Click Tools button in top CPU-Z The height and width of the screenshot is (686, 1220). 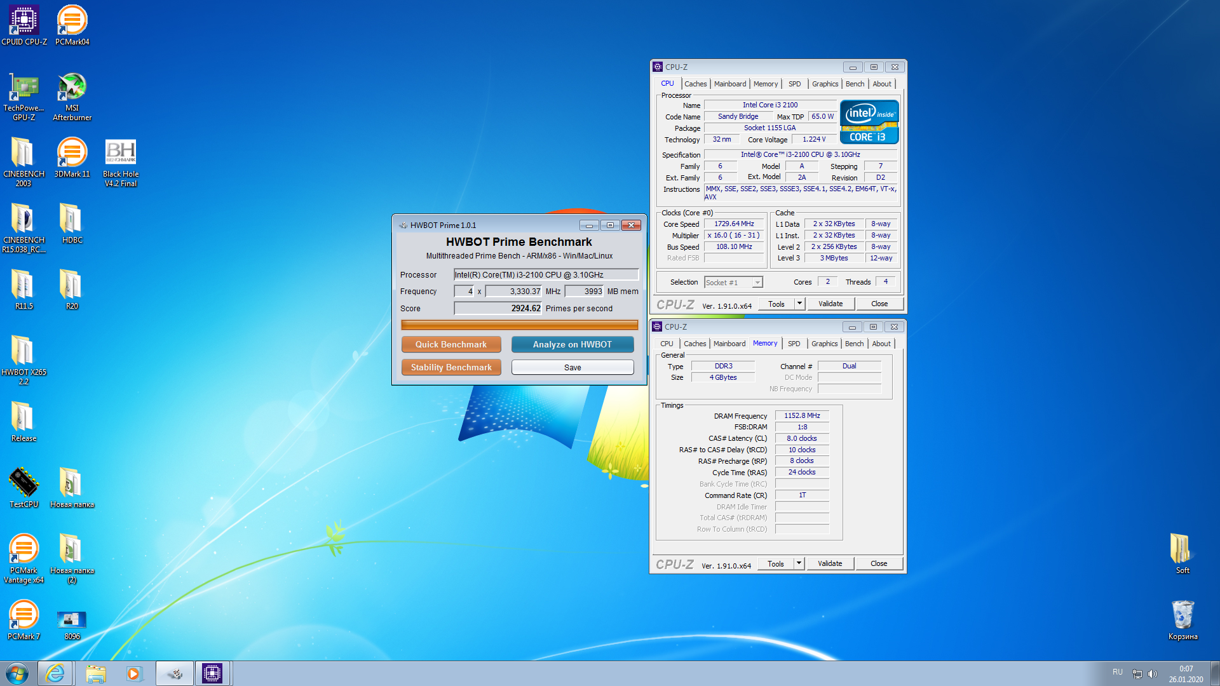point(776,304)
